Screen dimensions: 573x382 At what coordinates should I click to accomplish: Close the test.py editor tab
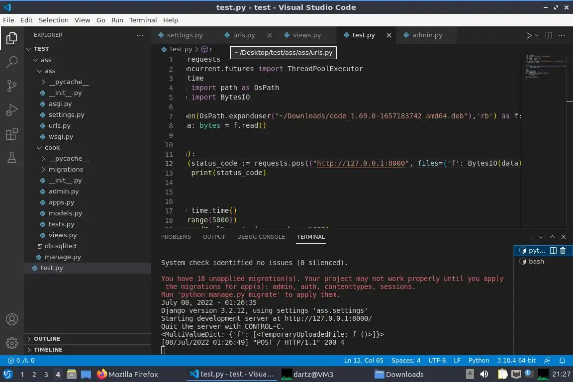(389, 35)
